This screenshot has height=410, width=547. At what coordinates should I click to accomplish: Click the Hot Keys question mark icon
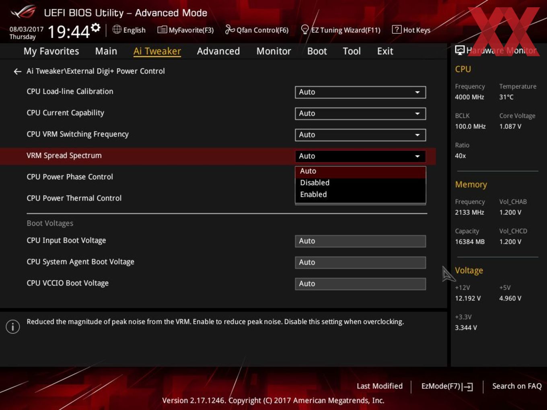click(396, 29)
